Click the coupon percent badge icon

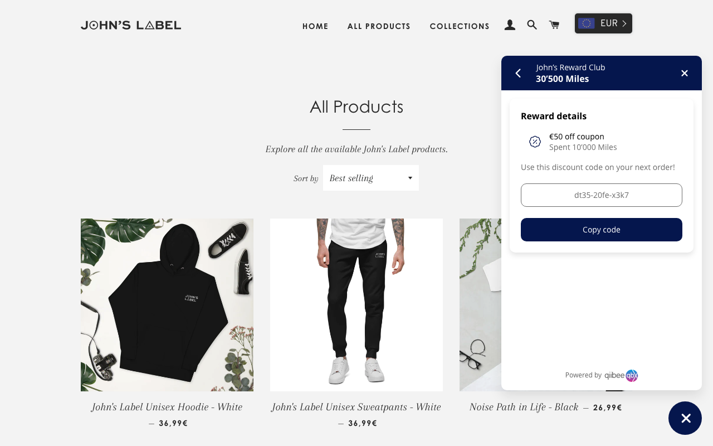click(x=535, y=142)
